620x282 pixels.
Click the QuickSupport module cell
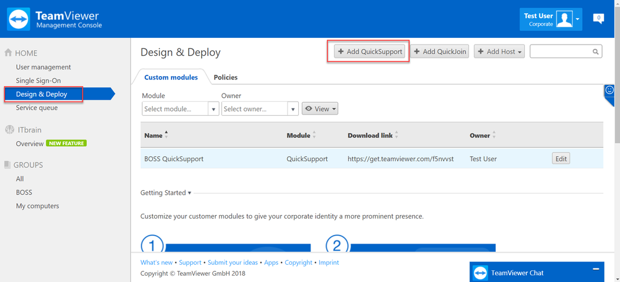point(308,159)
